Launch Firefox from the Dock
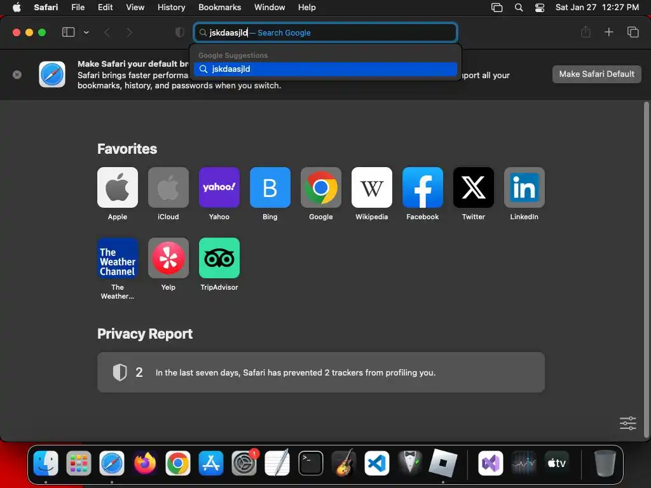This screenshot has width=651, height=488. pyautogui.click(x=145, y=463)
